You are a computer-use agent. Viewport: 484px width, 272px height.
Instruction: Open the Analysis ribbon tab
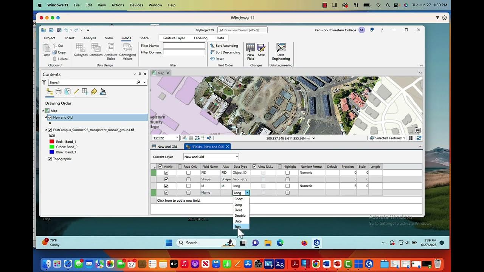(90, 38)
